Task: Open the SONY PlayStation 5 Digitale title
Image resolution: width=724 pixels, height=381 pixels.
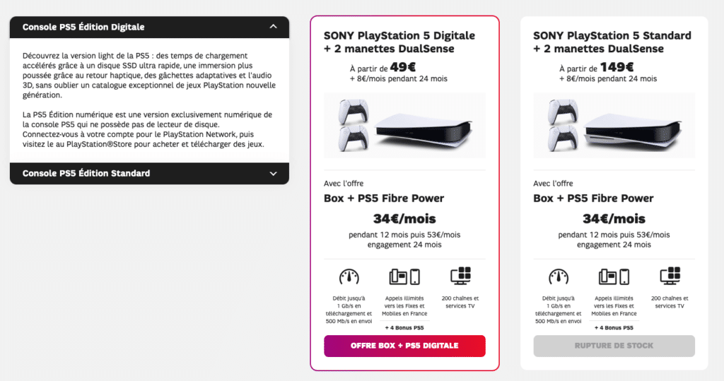Action: (x=399, y=42)
